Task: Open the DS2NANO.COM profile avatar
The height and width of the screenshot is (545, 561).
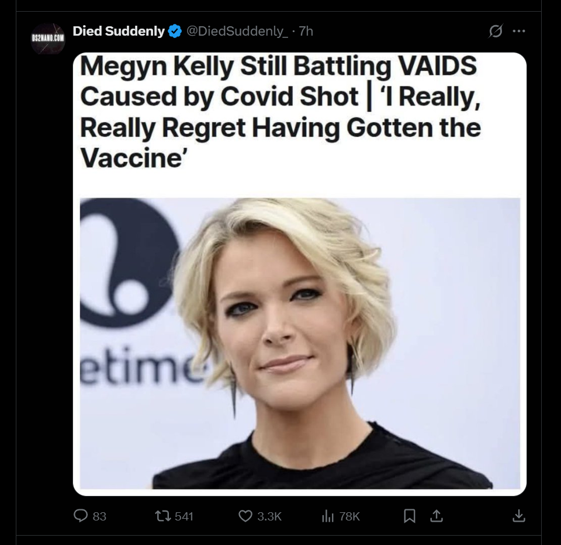Action: click(x=48, y=39)
